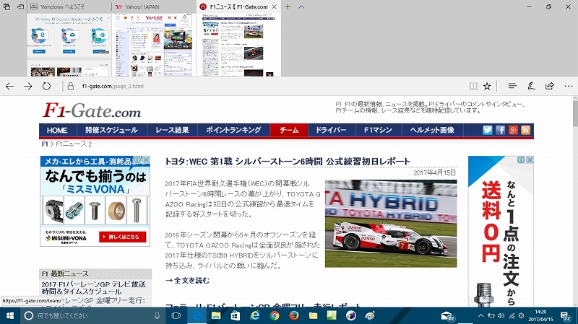Open Edge Settings and more menu

click(569, 86)
